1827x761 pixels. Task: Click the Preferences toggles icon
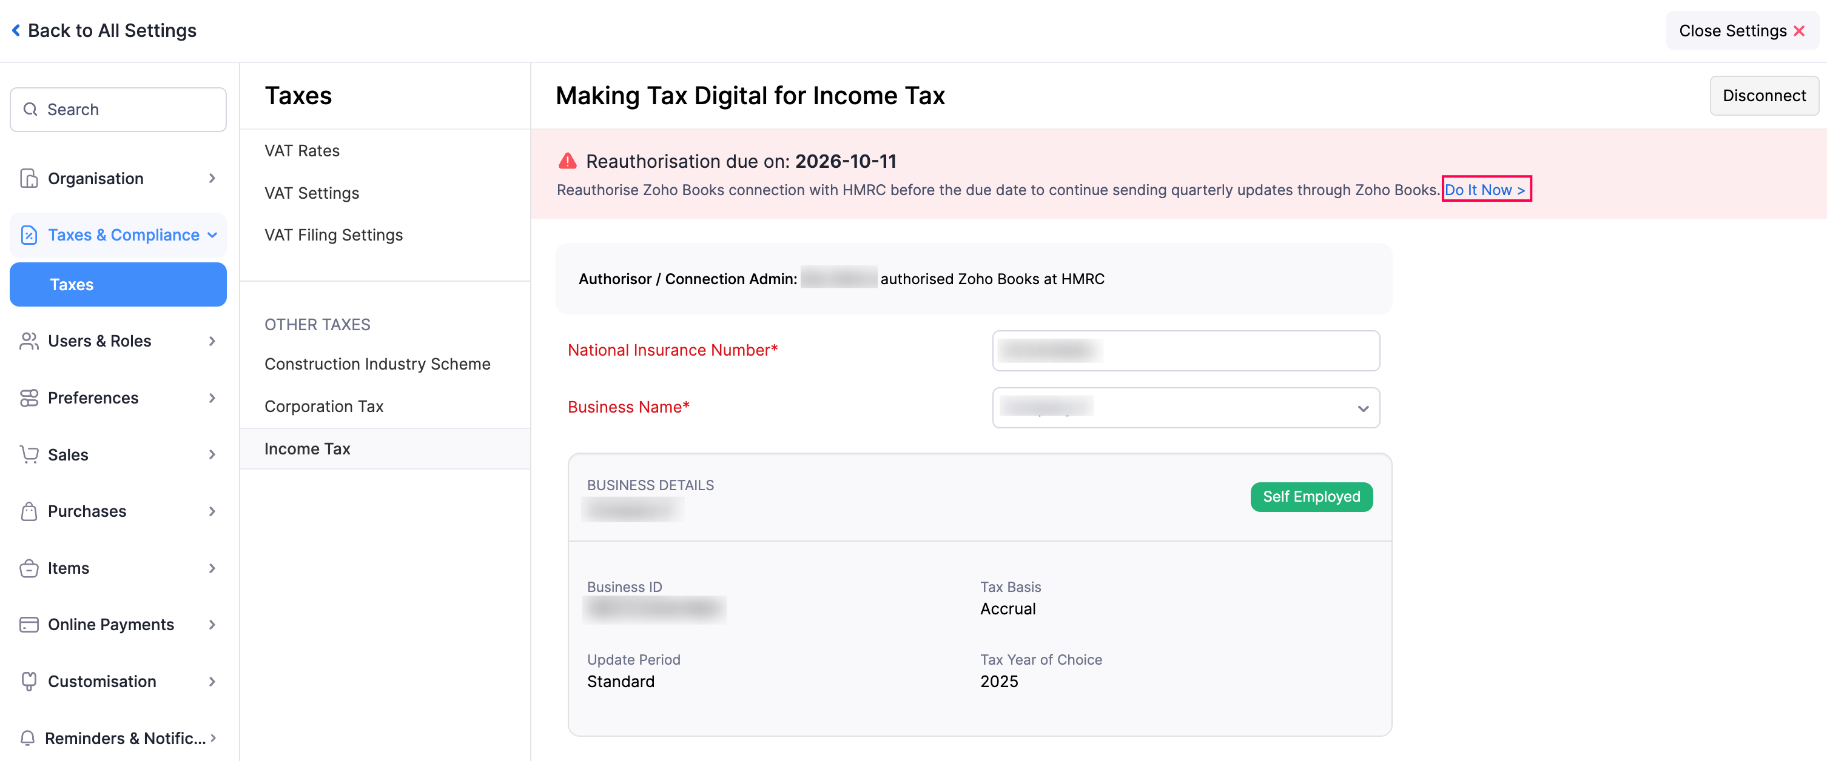(29, 397)
